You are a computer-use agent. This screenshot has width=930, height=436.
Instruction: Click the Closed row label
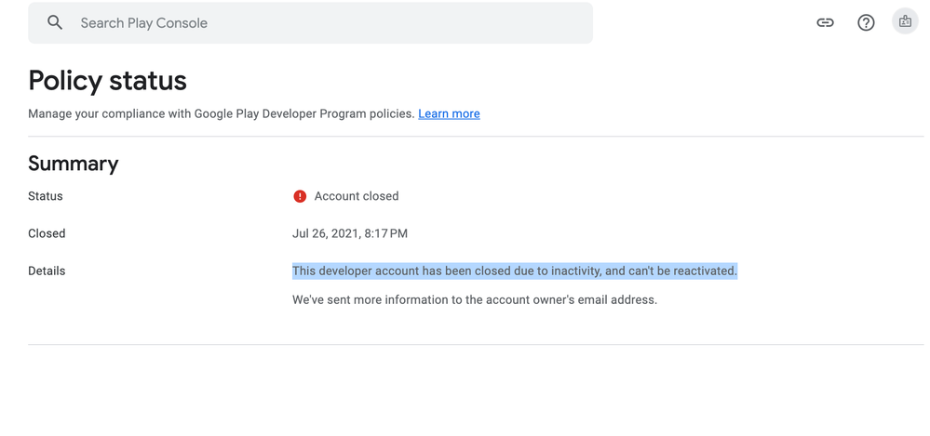(x=47, y=233)
